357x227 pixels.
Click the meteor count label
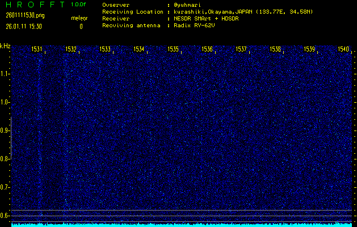pos(79,18)
